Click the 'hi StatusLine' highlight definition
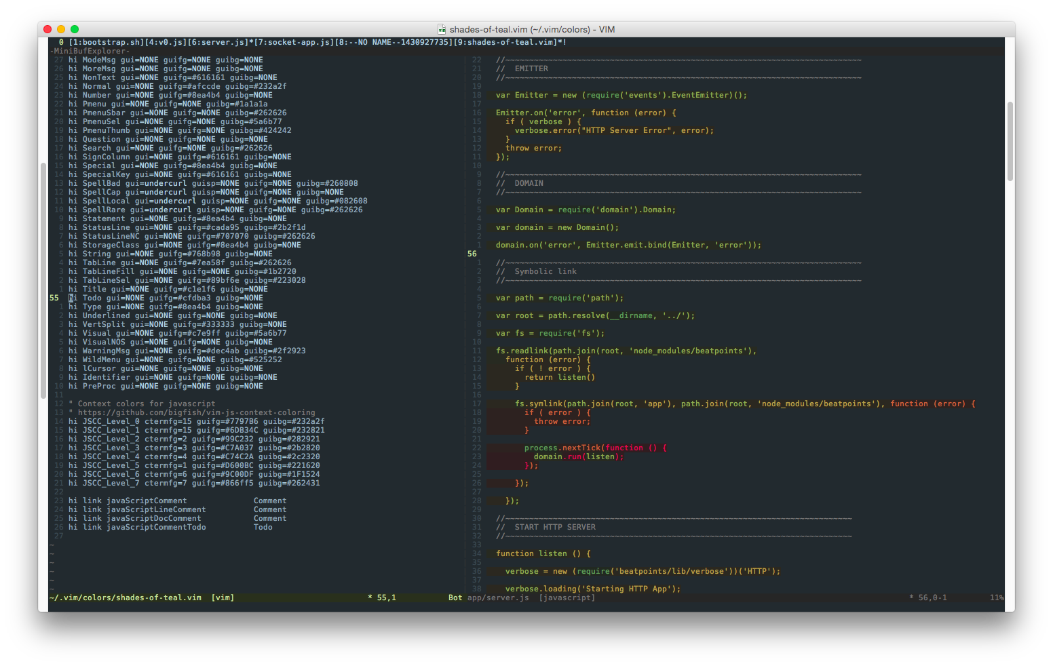This screenshot has height=666, width=1053. pos(187,227)
